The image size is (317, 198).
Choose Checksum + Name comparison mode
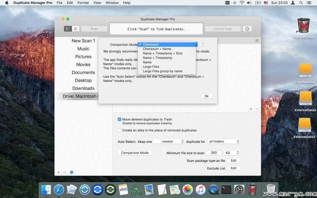pyautogui.click(x=167, y=49)
